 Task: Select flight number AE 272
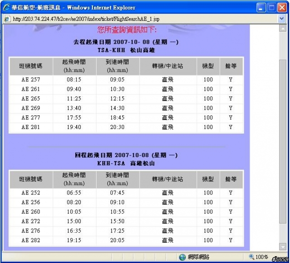[x=31, y=221]
